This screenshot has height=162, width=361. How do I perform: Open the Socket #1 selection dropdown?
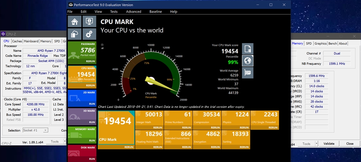pos(35,130)
